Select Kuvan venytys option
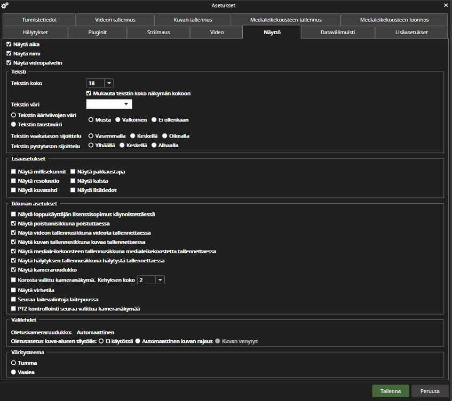The image size is (452, 401). 218,341
